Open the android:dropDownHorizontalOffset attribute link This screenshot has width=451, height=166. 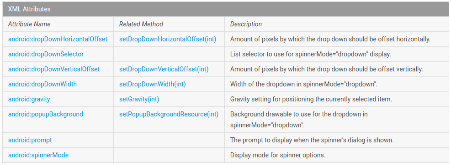click(x=58, y=39)
